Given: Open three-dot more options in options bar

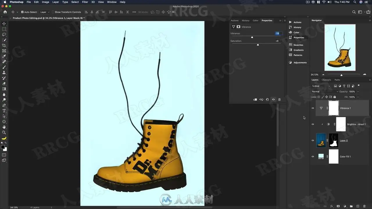Looking at the screenshot, I should pos(134,12).
